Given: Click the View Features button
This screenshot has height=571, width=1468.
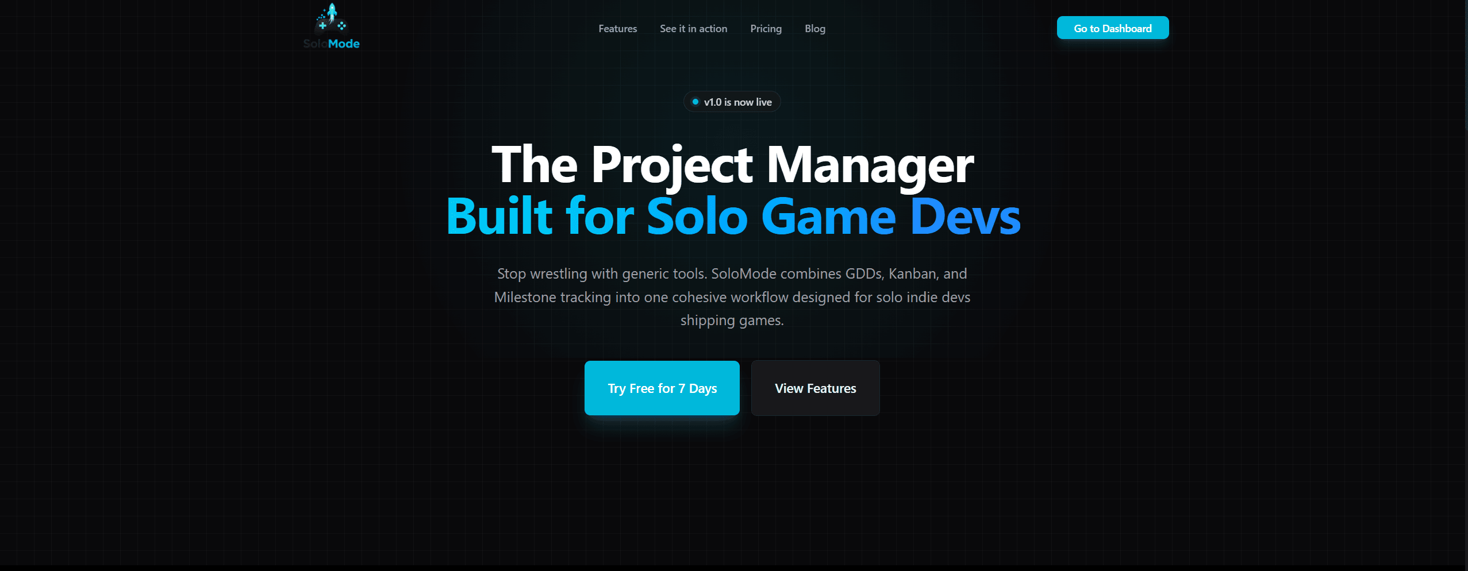Looking at the screenshot, I should (815, 388).
